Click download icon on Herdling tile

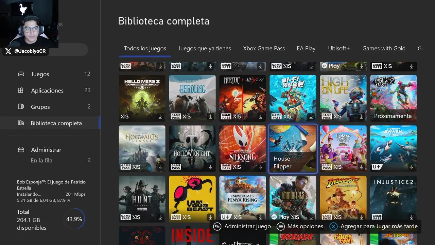[x=210, y=117]
